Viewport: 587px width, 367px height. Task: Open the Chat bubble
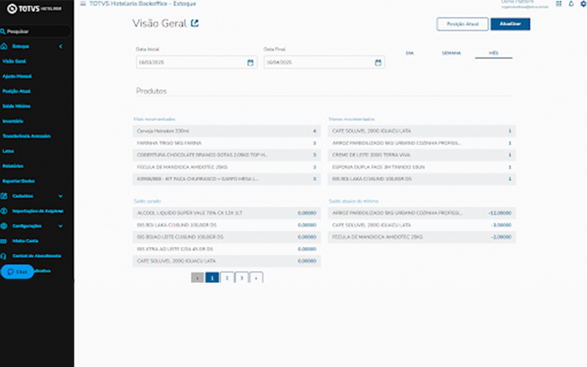(17, 272)
